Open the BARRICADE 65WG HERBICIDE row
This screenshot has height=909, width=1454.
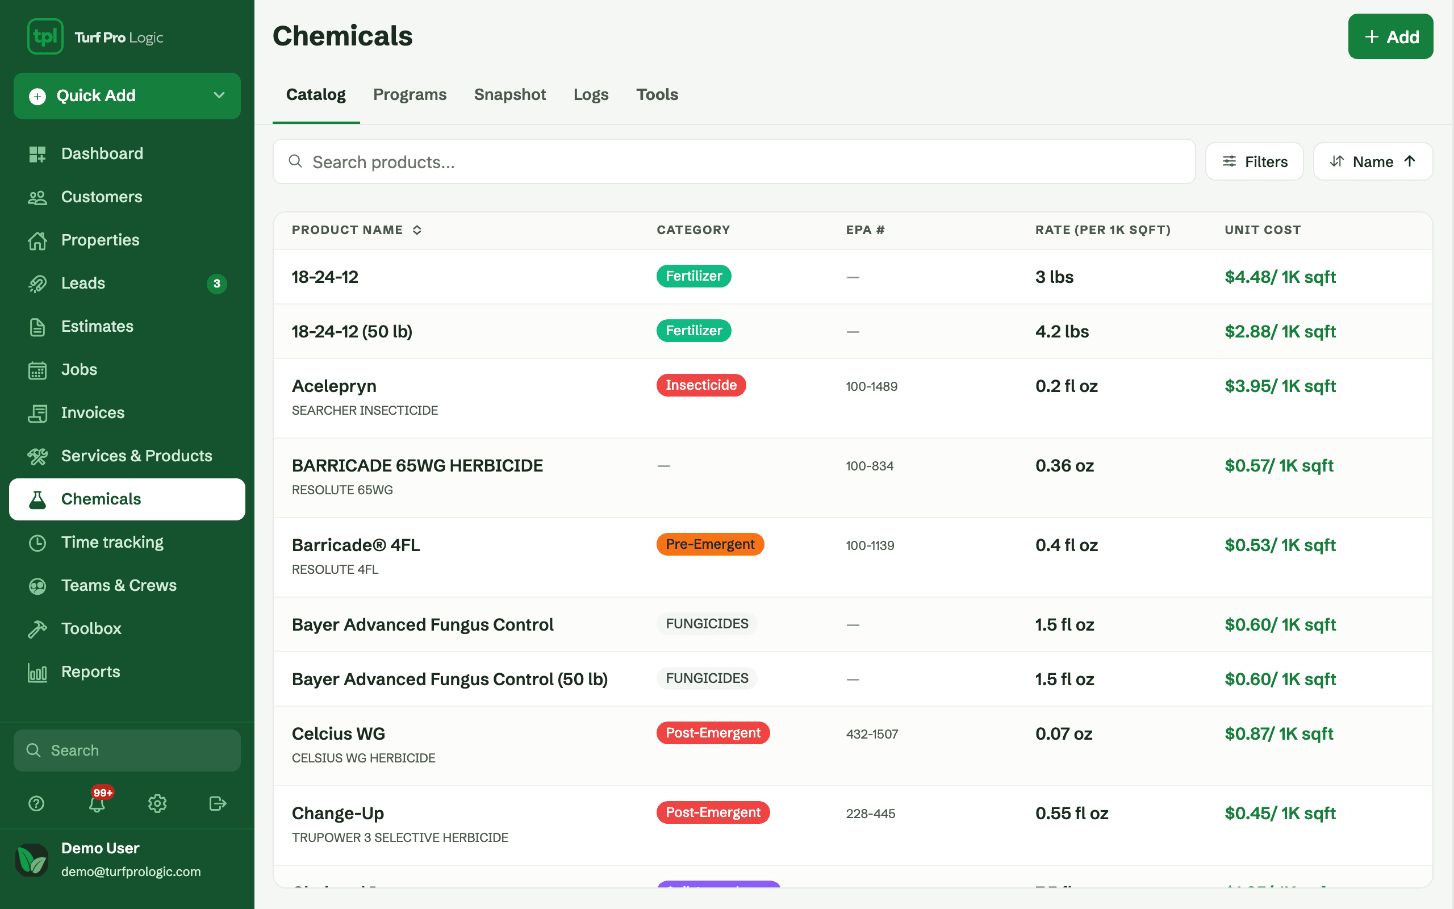pyautogui.click(x=853, y=478)
